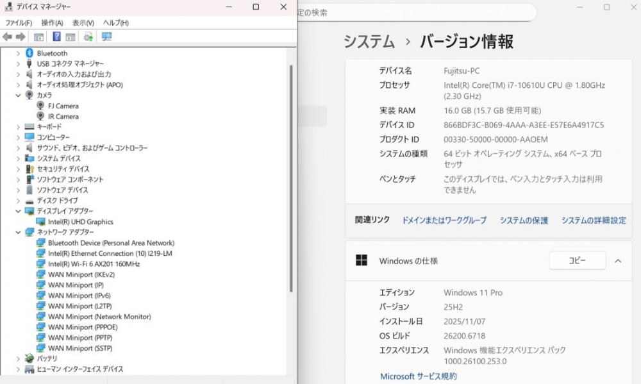Click the Device Manager title bar app icon

pyautogui.click(x=8, y=6)
